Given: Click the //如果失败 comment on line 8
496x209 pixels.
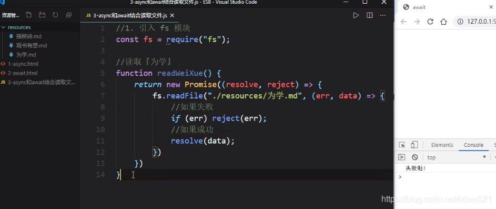Looking at the screenshot, I should click(x=192, y=107).
